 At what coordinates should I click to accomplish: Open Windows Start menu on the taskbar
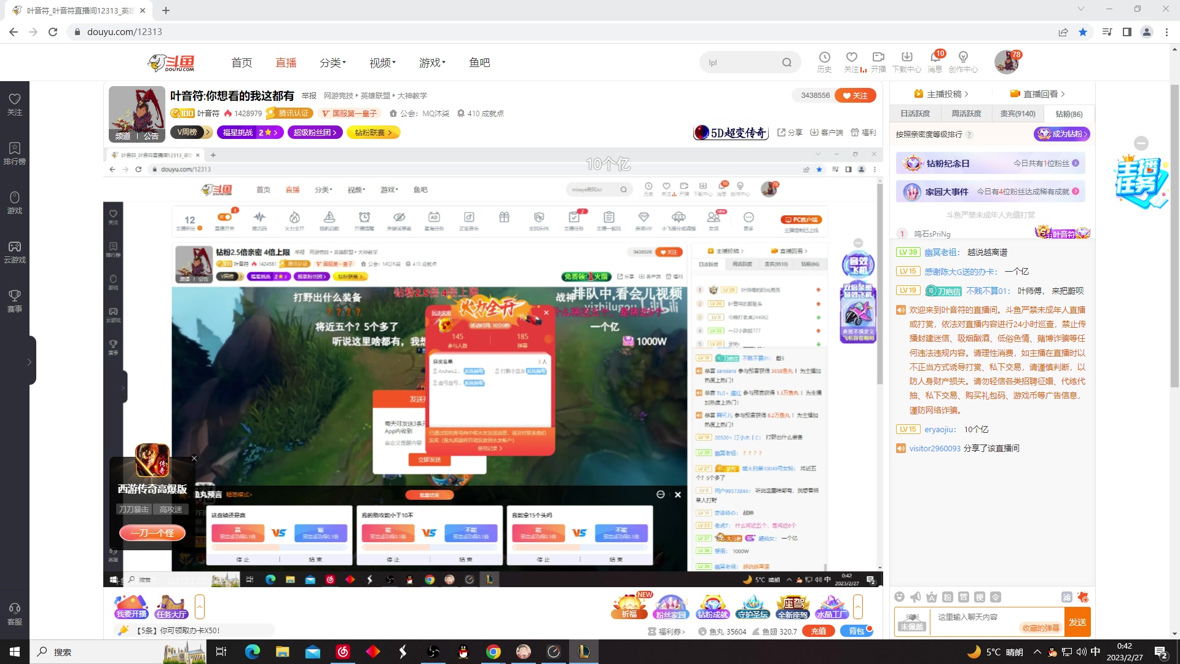click(15, 652)
